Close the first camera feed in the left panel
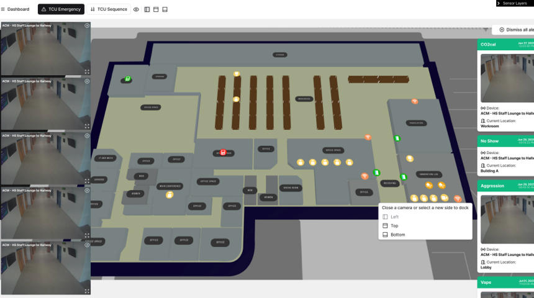Image resolution: width=534 pixels, height=298 pixels. click(87, 25)
